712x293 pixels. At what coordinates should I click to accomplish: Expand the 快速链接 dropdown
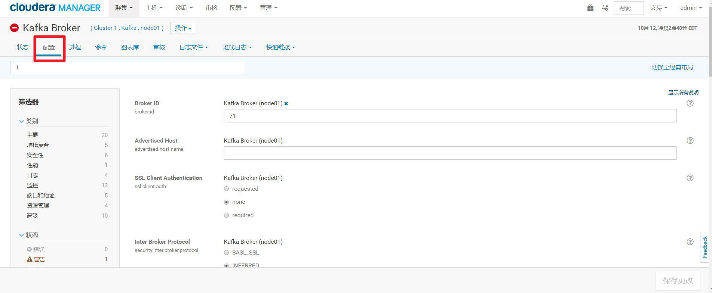tap(281, 47)
